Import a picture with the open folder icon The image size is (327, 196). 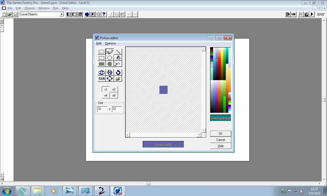(118, 79)
